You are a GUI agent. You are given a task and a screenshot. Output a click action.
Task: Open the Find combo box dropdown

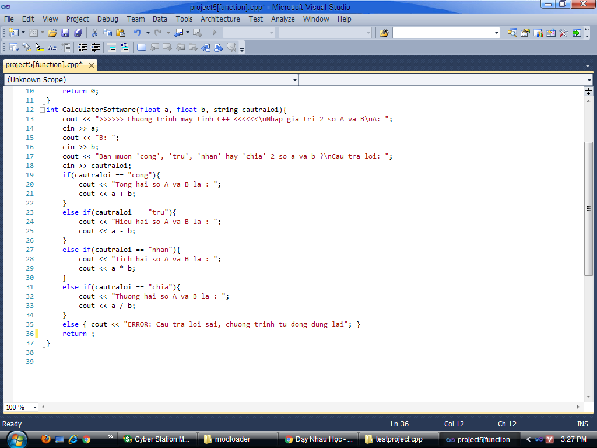[497, 33]
